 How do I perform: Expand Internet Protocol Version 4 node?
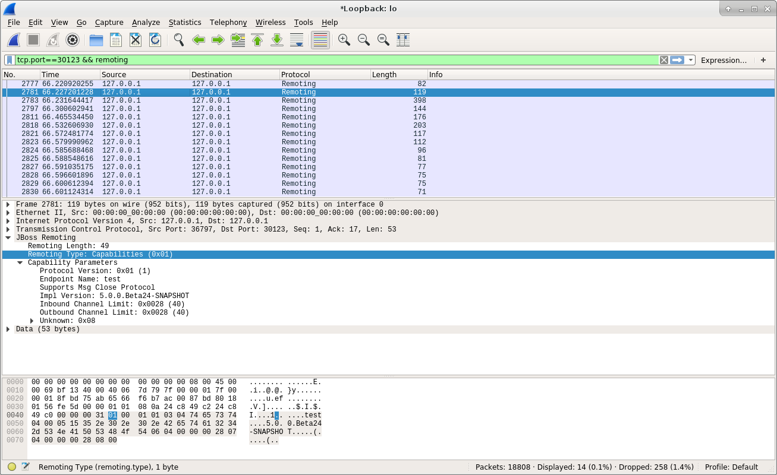pos(8,221)
